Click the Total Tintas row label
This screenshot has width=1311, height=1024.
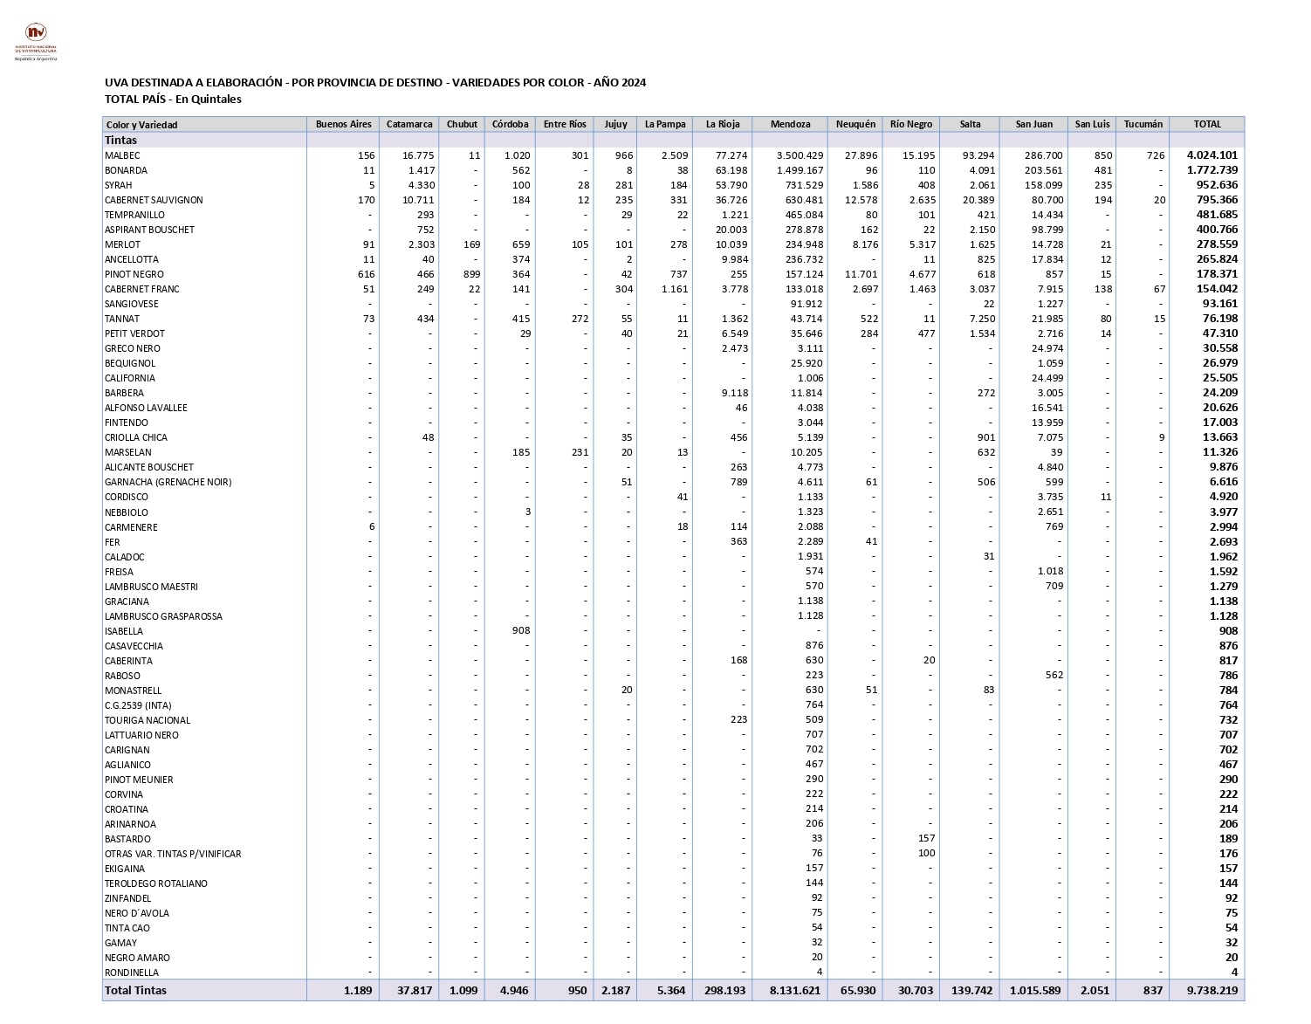(x=135, y=990)
